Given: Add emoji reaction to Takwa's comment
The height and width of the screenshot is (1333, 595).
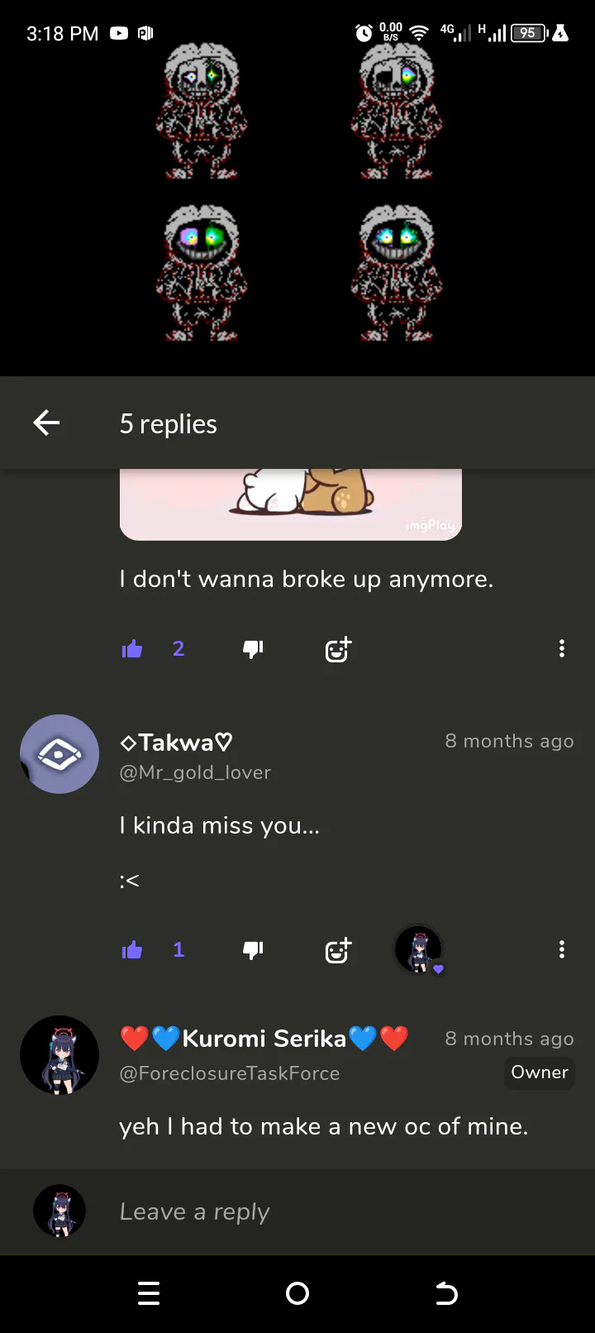Looking at the screenshot, I should click(339, 950).
